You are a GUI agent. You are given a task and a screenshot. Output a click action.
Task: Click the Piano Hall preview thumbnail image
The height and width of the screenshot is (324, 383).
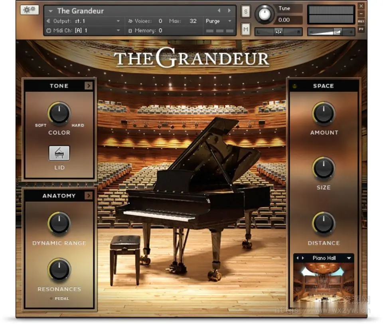[324, 282]
